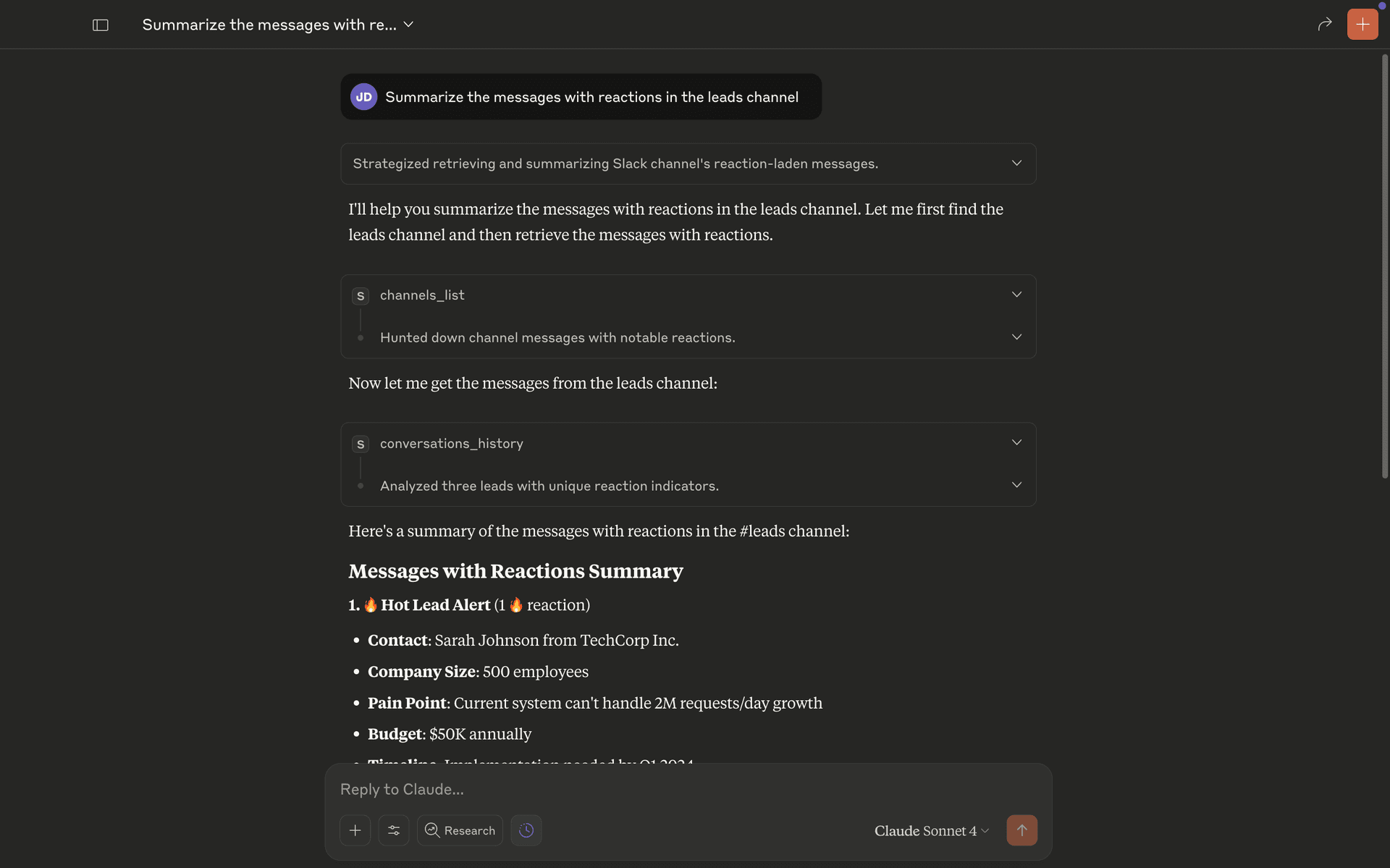
Task: Click the 'Reply to Claude' input field
Action: (652, 789)
